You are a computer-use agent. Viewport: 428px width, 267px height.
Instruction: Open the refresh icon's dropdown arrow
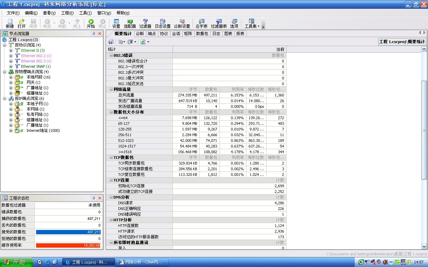tap(148, 42)
